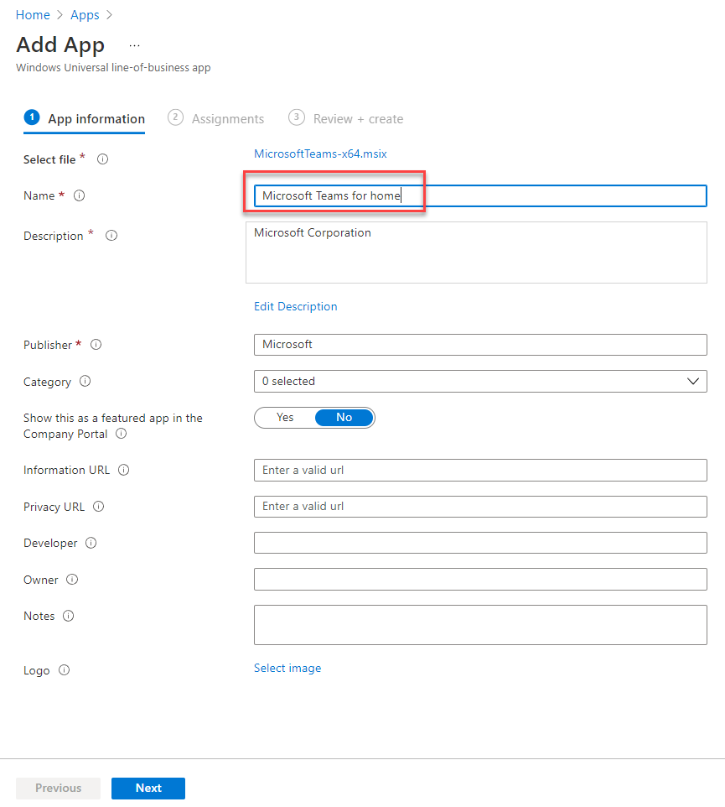Image resolution: width=725 pixels, height=807 pixels.
Task: Expand the Category dropdown
Action: (480, 382)
